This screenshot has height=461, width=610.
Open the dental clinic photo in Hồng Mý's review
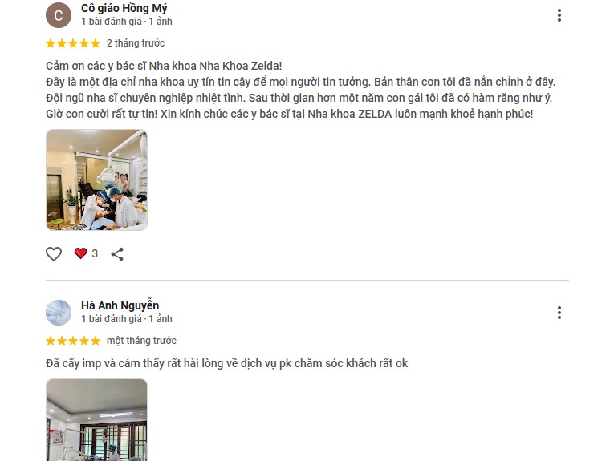point(96,180)
